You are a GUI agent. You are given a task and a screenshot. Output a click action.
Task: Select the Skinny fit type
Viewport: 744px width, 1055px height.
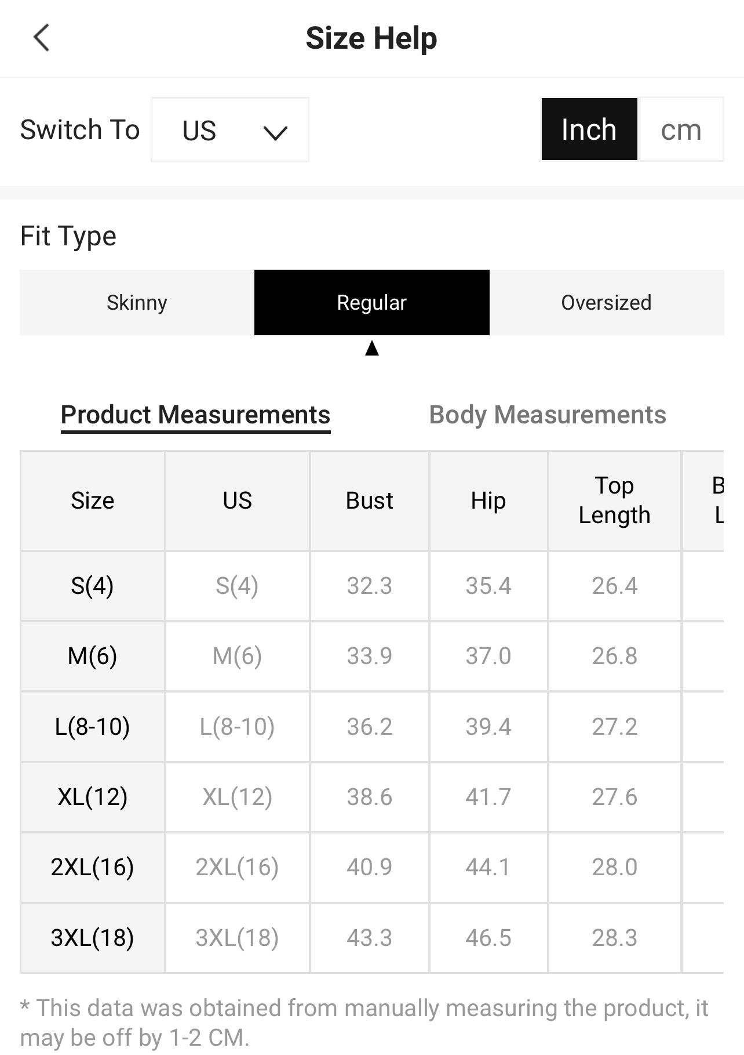coord(137,302)
